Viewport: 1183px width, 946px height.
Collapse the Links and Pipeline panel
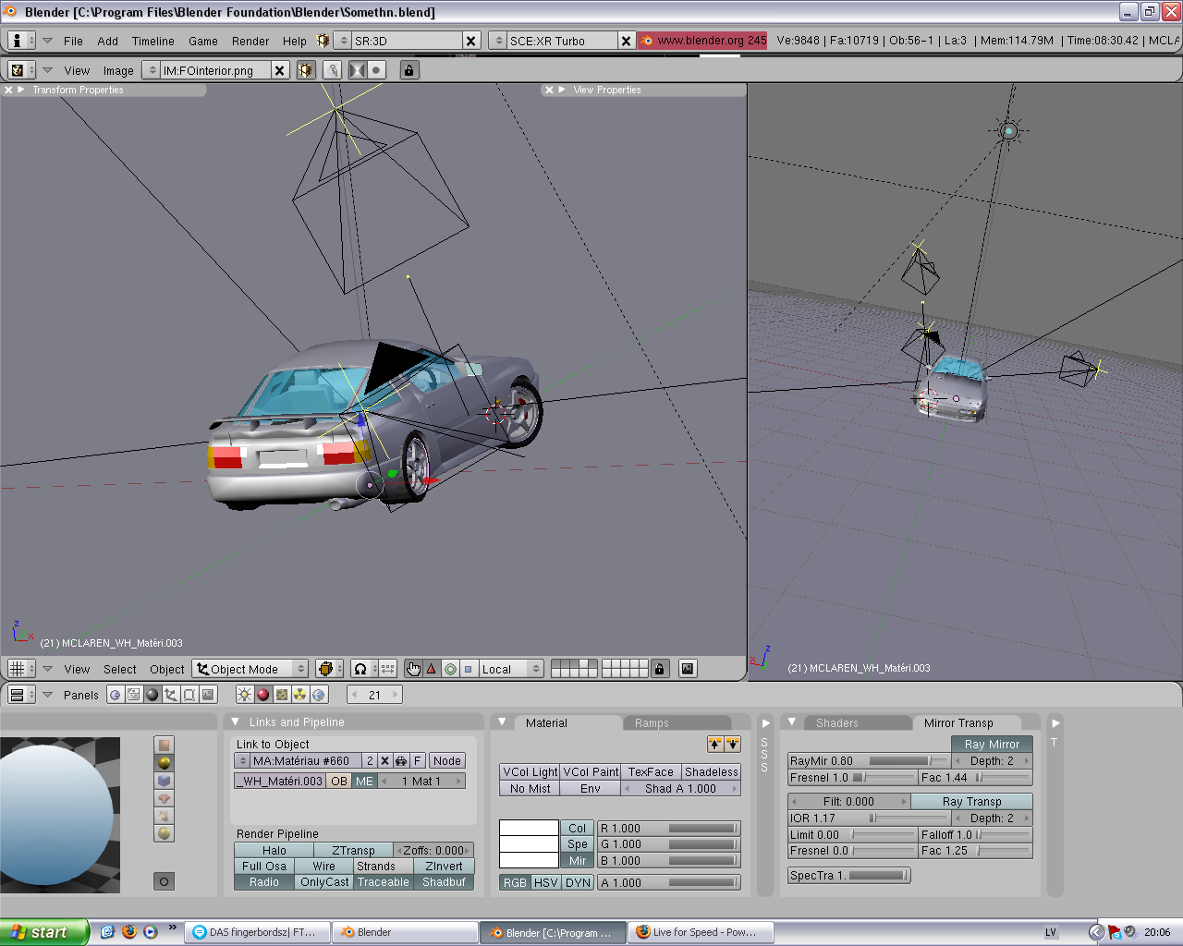click(236, 722)
